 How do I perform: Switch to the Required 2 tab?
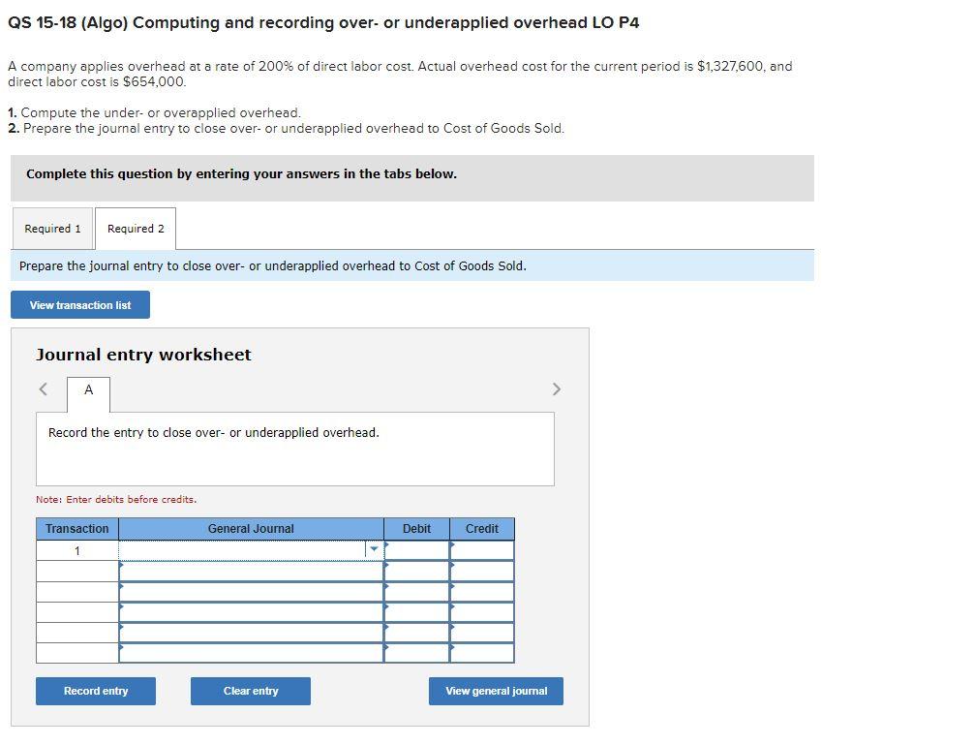(x=136, y=229)
